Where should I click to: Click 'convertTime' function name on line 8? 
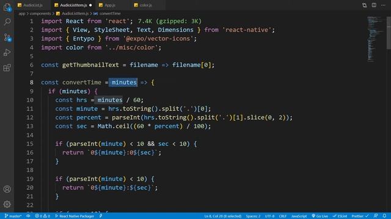point(82,83)
